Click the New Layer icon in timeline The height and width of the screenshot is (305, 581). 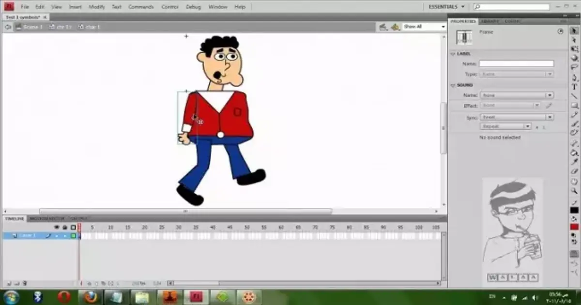tap(9, 283)
